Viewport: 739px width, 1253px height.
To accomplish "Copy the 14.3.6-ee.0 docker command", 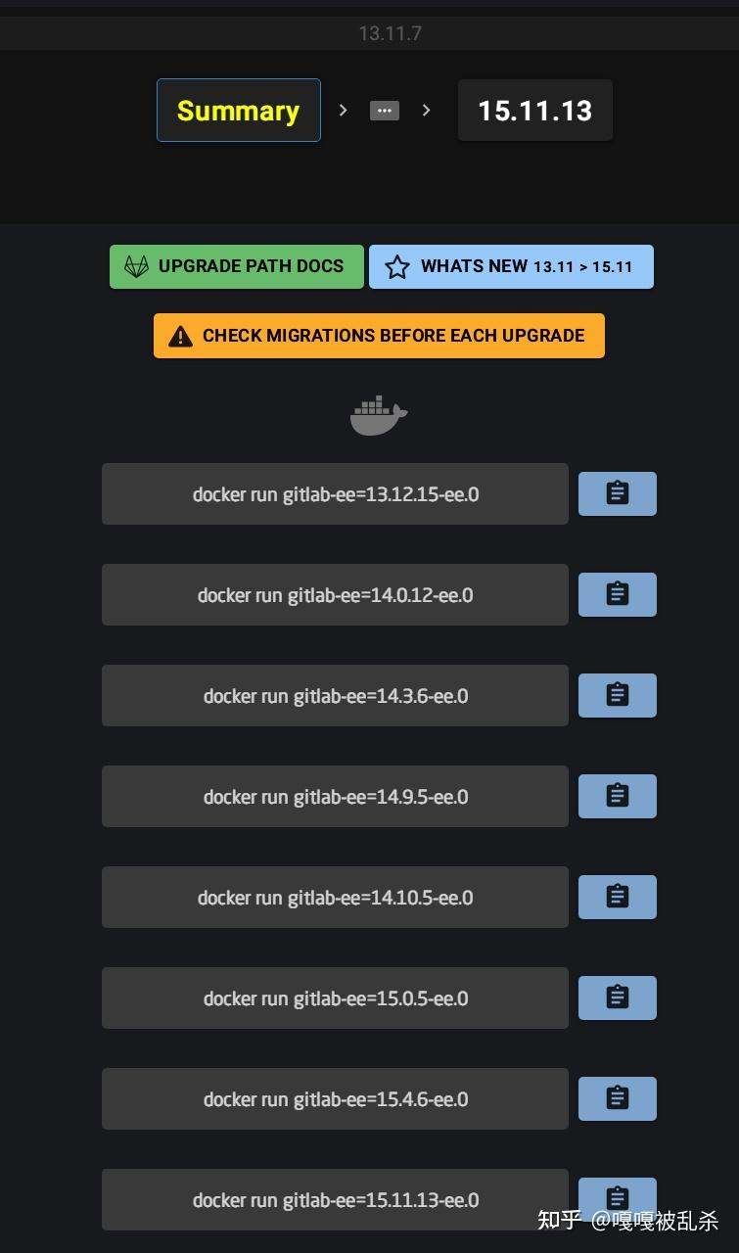I will 617,695.
